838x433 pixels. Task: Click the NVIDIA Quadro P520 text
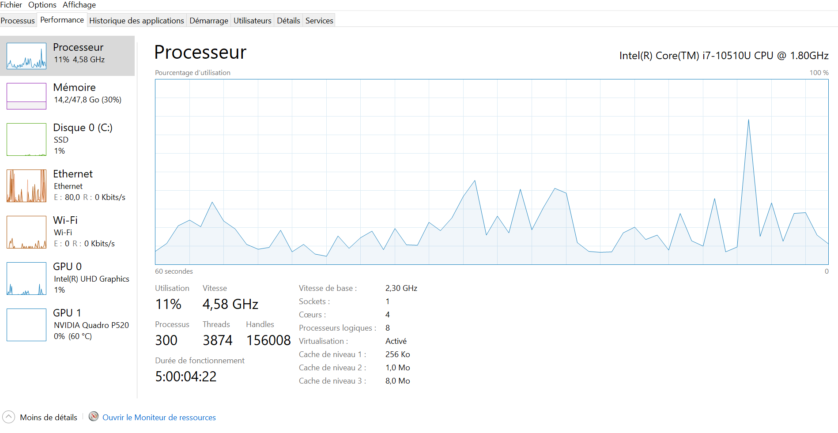click(91, 325)
